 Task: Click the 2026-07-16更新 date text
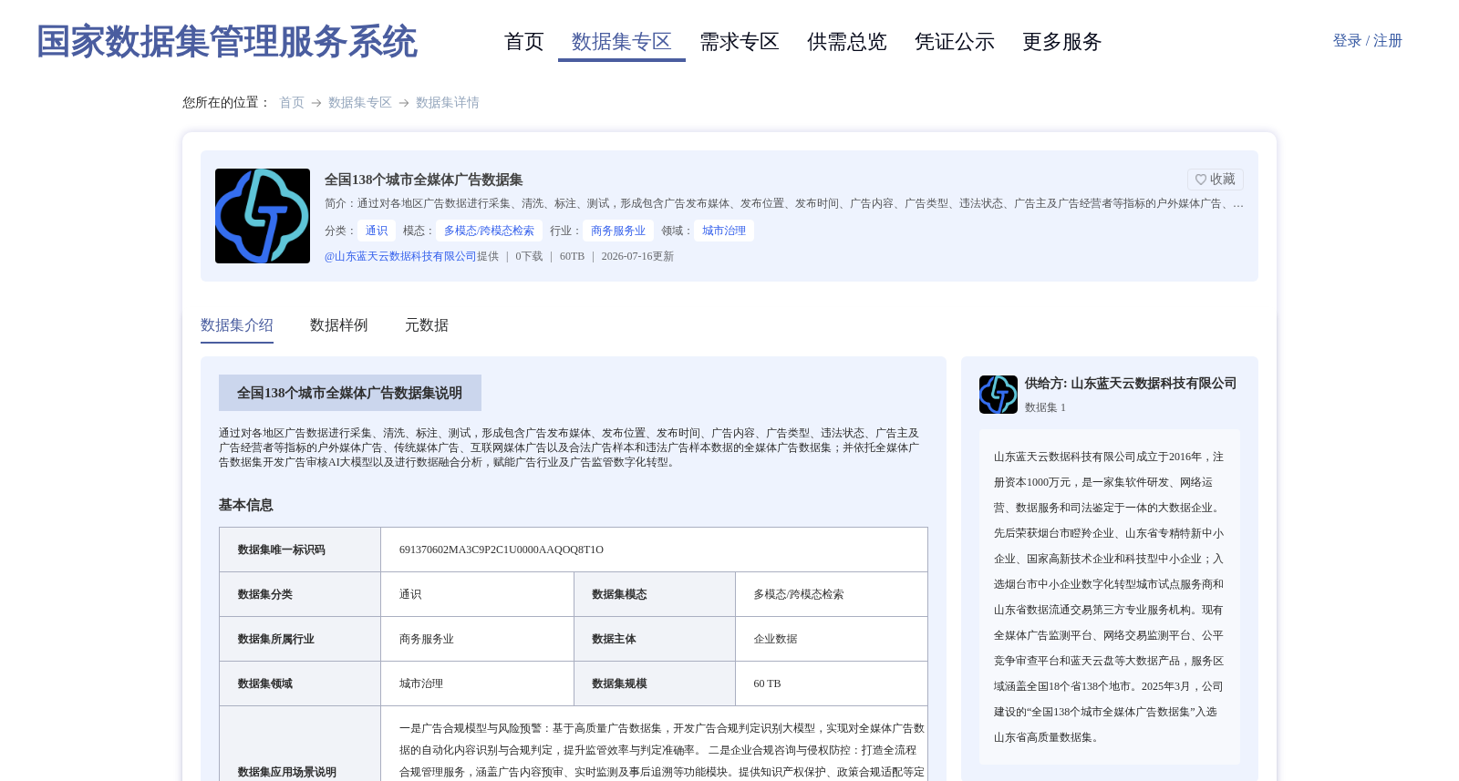637,256
